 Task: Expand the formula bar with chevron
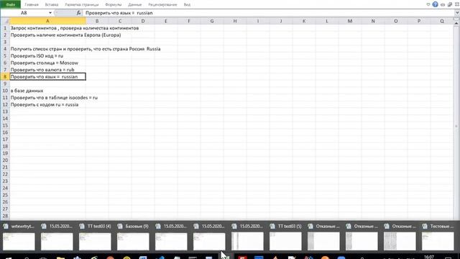point(457,13)
